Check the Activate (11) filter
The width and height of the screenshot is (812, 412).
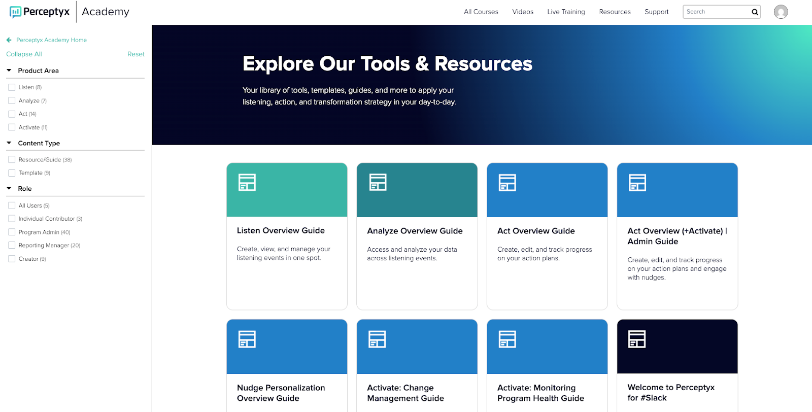click(12, 127)
